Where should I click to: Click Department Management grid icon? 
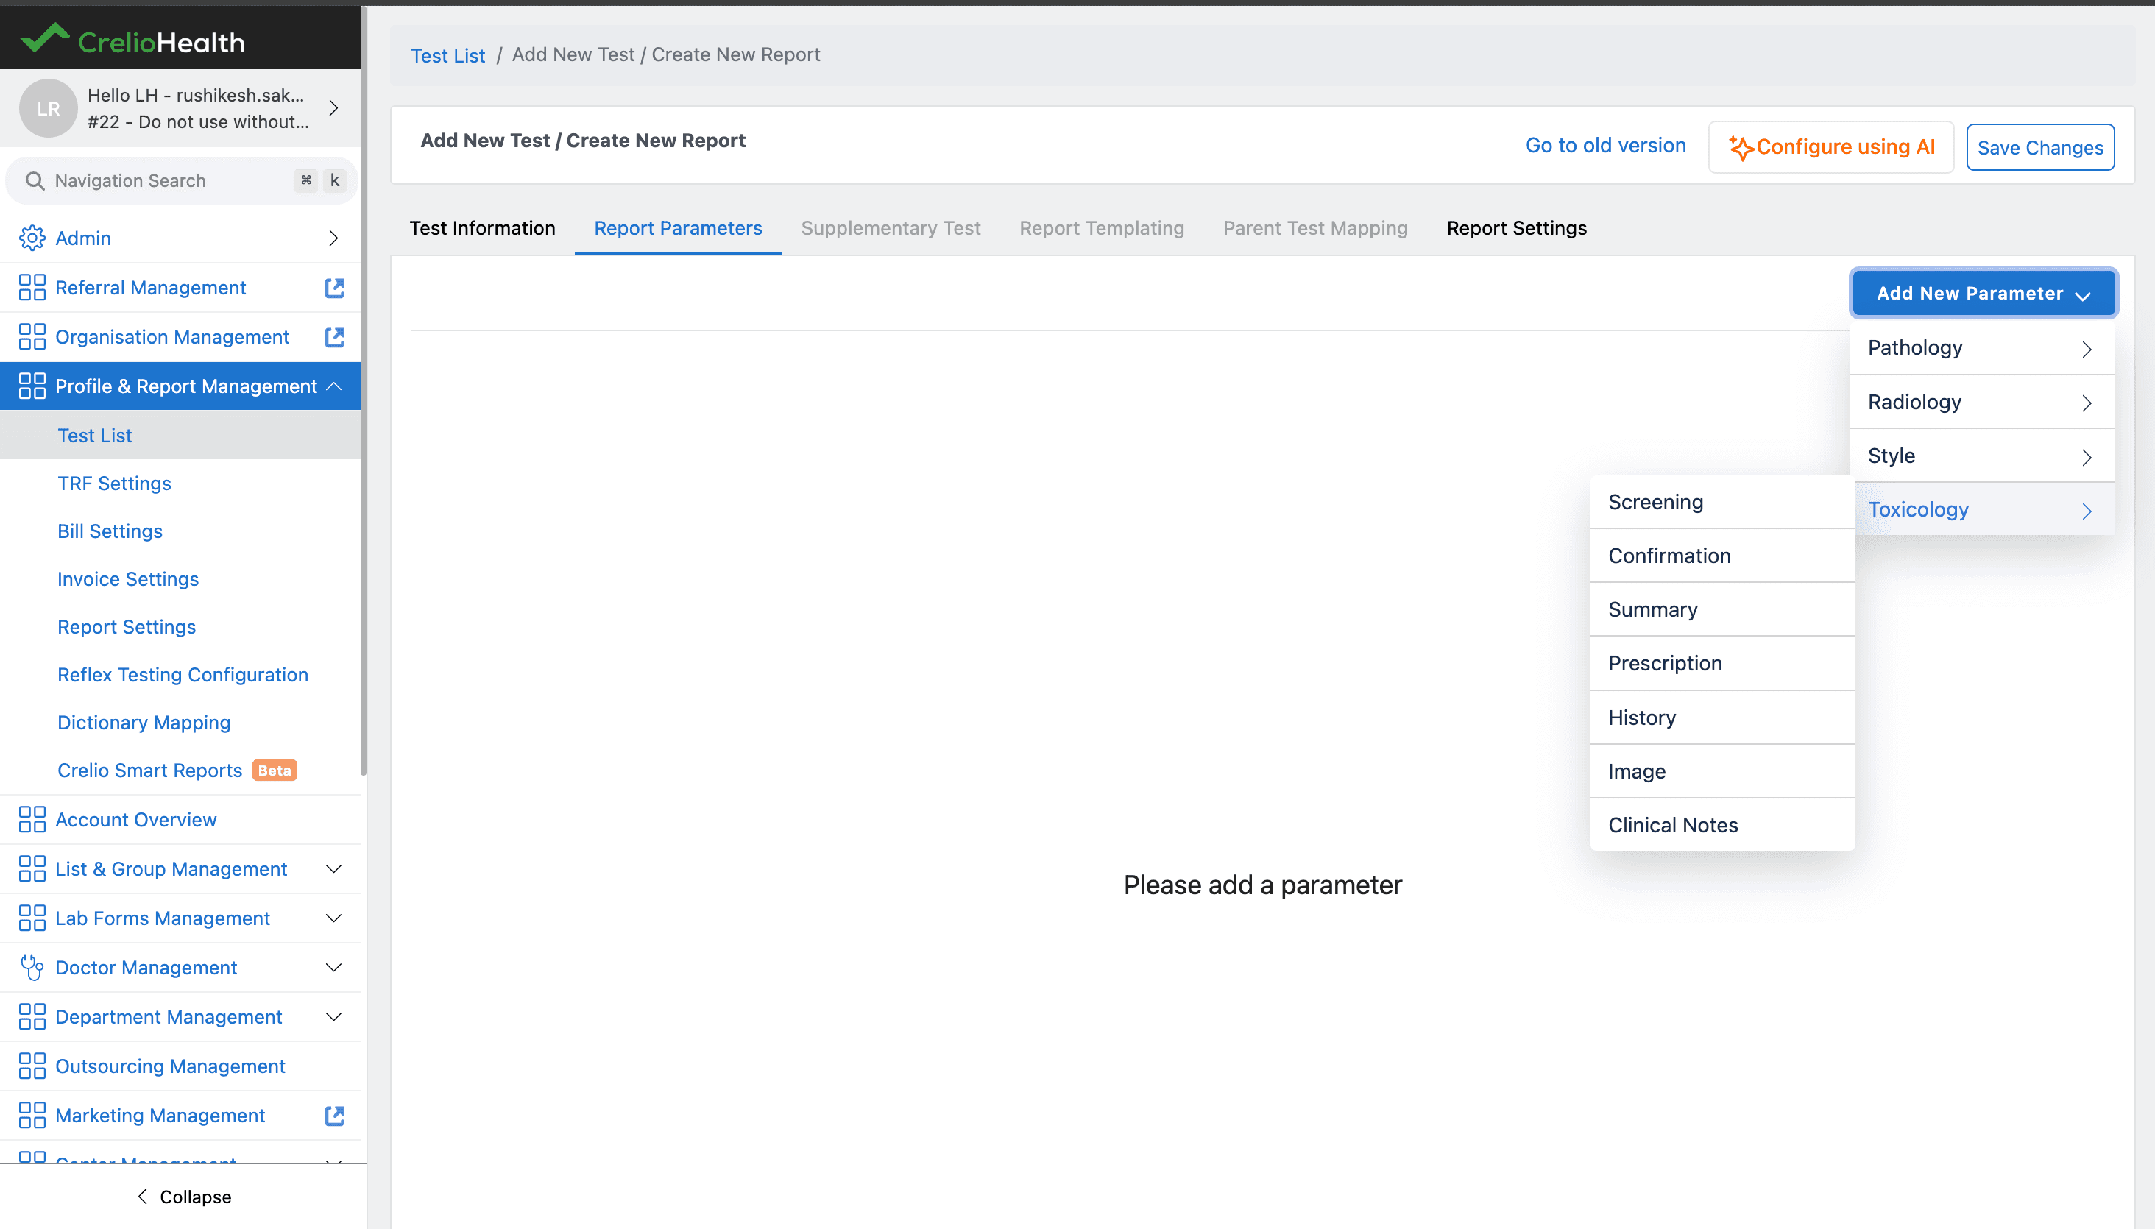click(x=32, y=1017)
